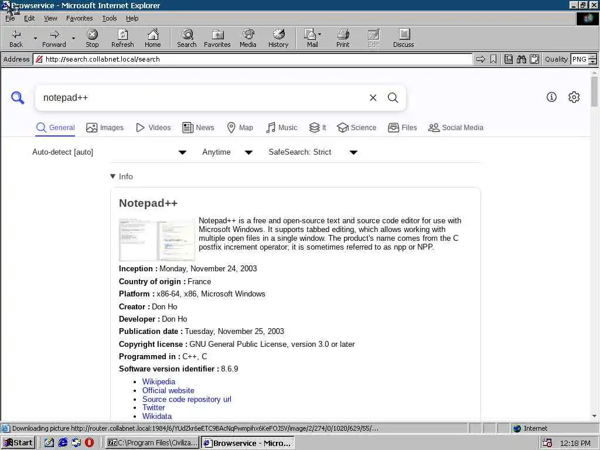Image resolution: width=600 pixels, height=450 pixels.
Task: Open the Edit menu
Action: (29, 18)
